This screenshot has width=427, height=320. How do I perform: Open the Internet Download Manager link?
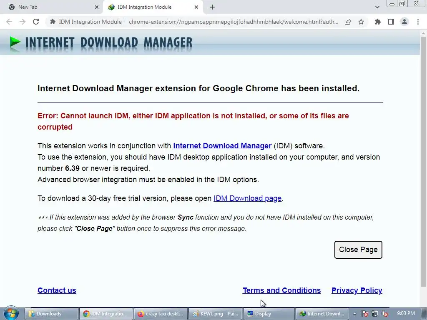[x=222, y=146]
